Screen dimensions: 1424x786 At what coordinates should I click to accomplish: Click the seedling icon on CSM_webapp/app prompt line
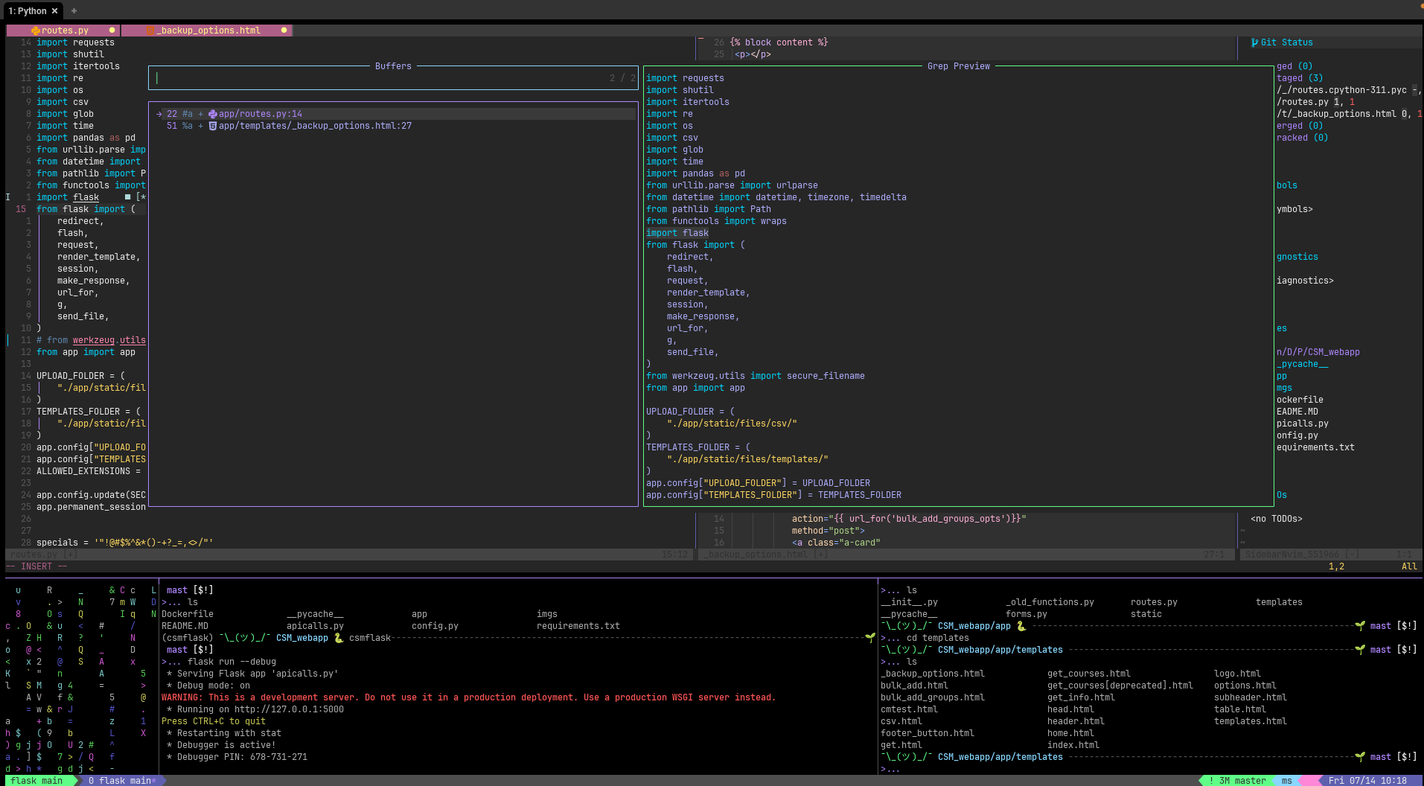(1360, 626)
